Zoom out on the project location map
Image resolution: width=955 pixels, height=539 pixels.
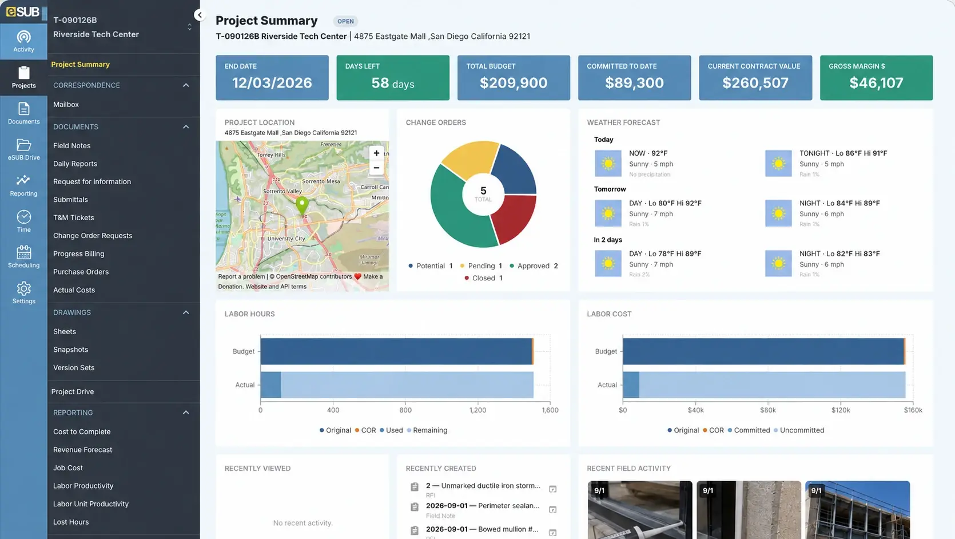pos(376,168)
